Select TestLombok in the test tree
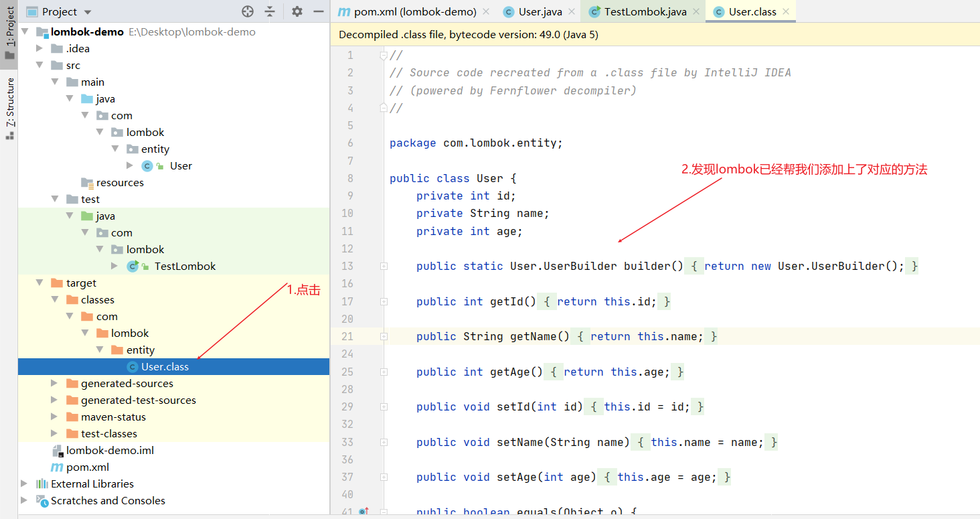The width and height of the screenshot is (980, 519). (x=185, y=266)
